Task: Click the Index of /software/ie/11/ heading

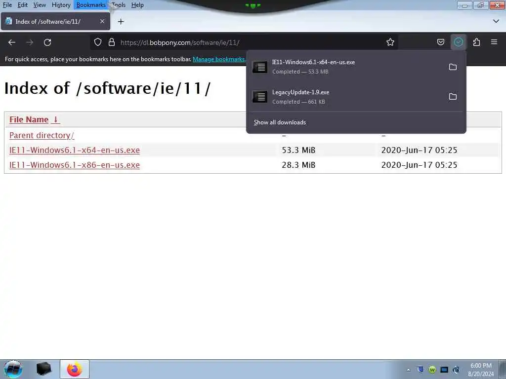Action: tap(107, 88)
